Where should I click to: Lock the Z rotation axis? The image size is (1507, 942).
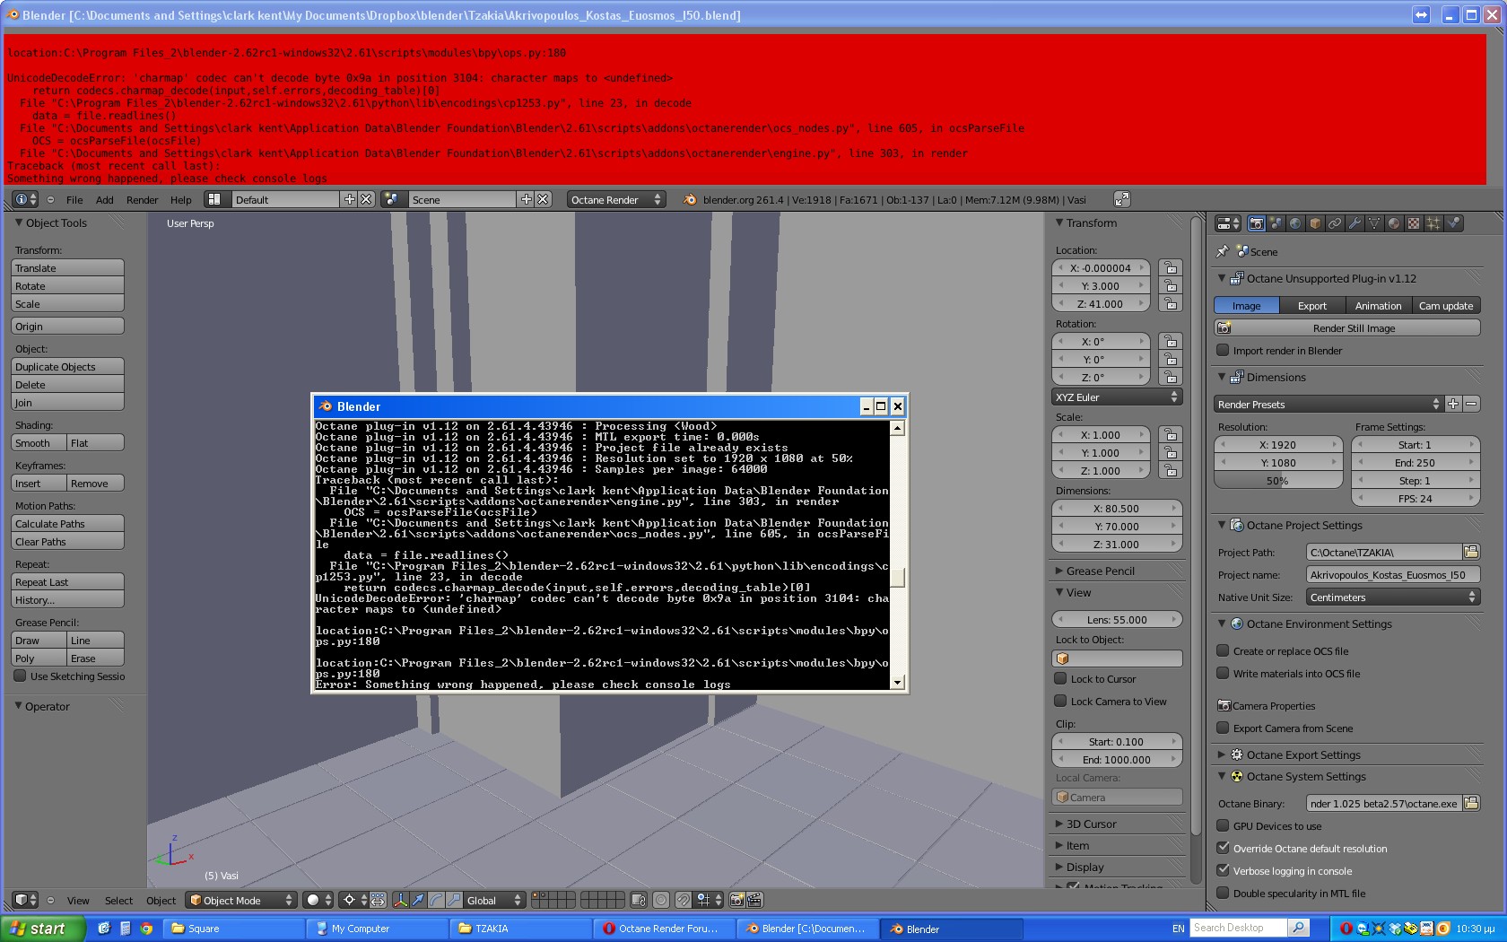click(x=1169, y=377)
